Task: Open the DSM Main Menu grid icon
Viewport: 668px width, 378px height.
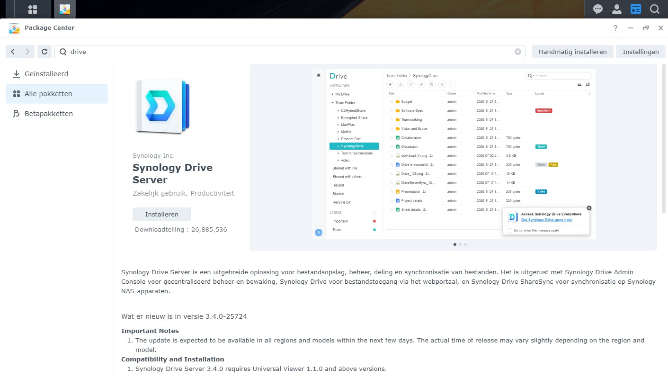Action: pyautogui.click(x=32, y=9)
